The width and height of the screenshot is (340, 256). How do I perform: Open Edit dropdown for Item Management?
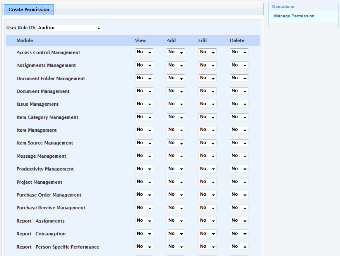tap(207, 130)
